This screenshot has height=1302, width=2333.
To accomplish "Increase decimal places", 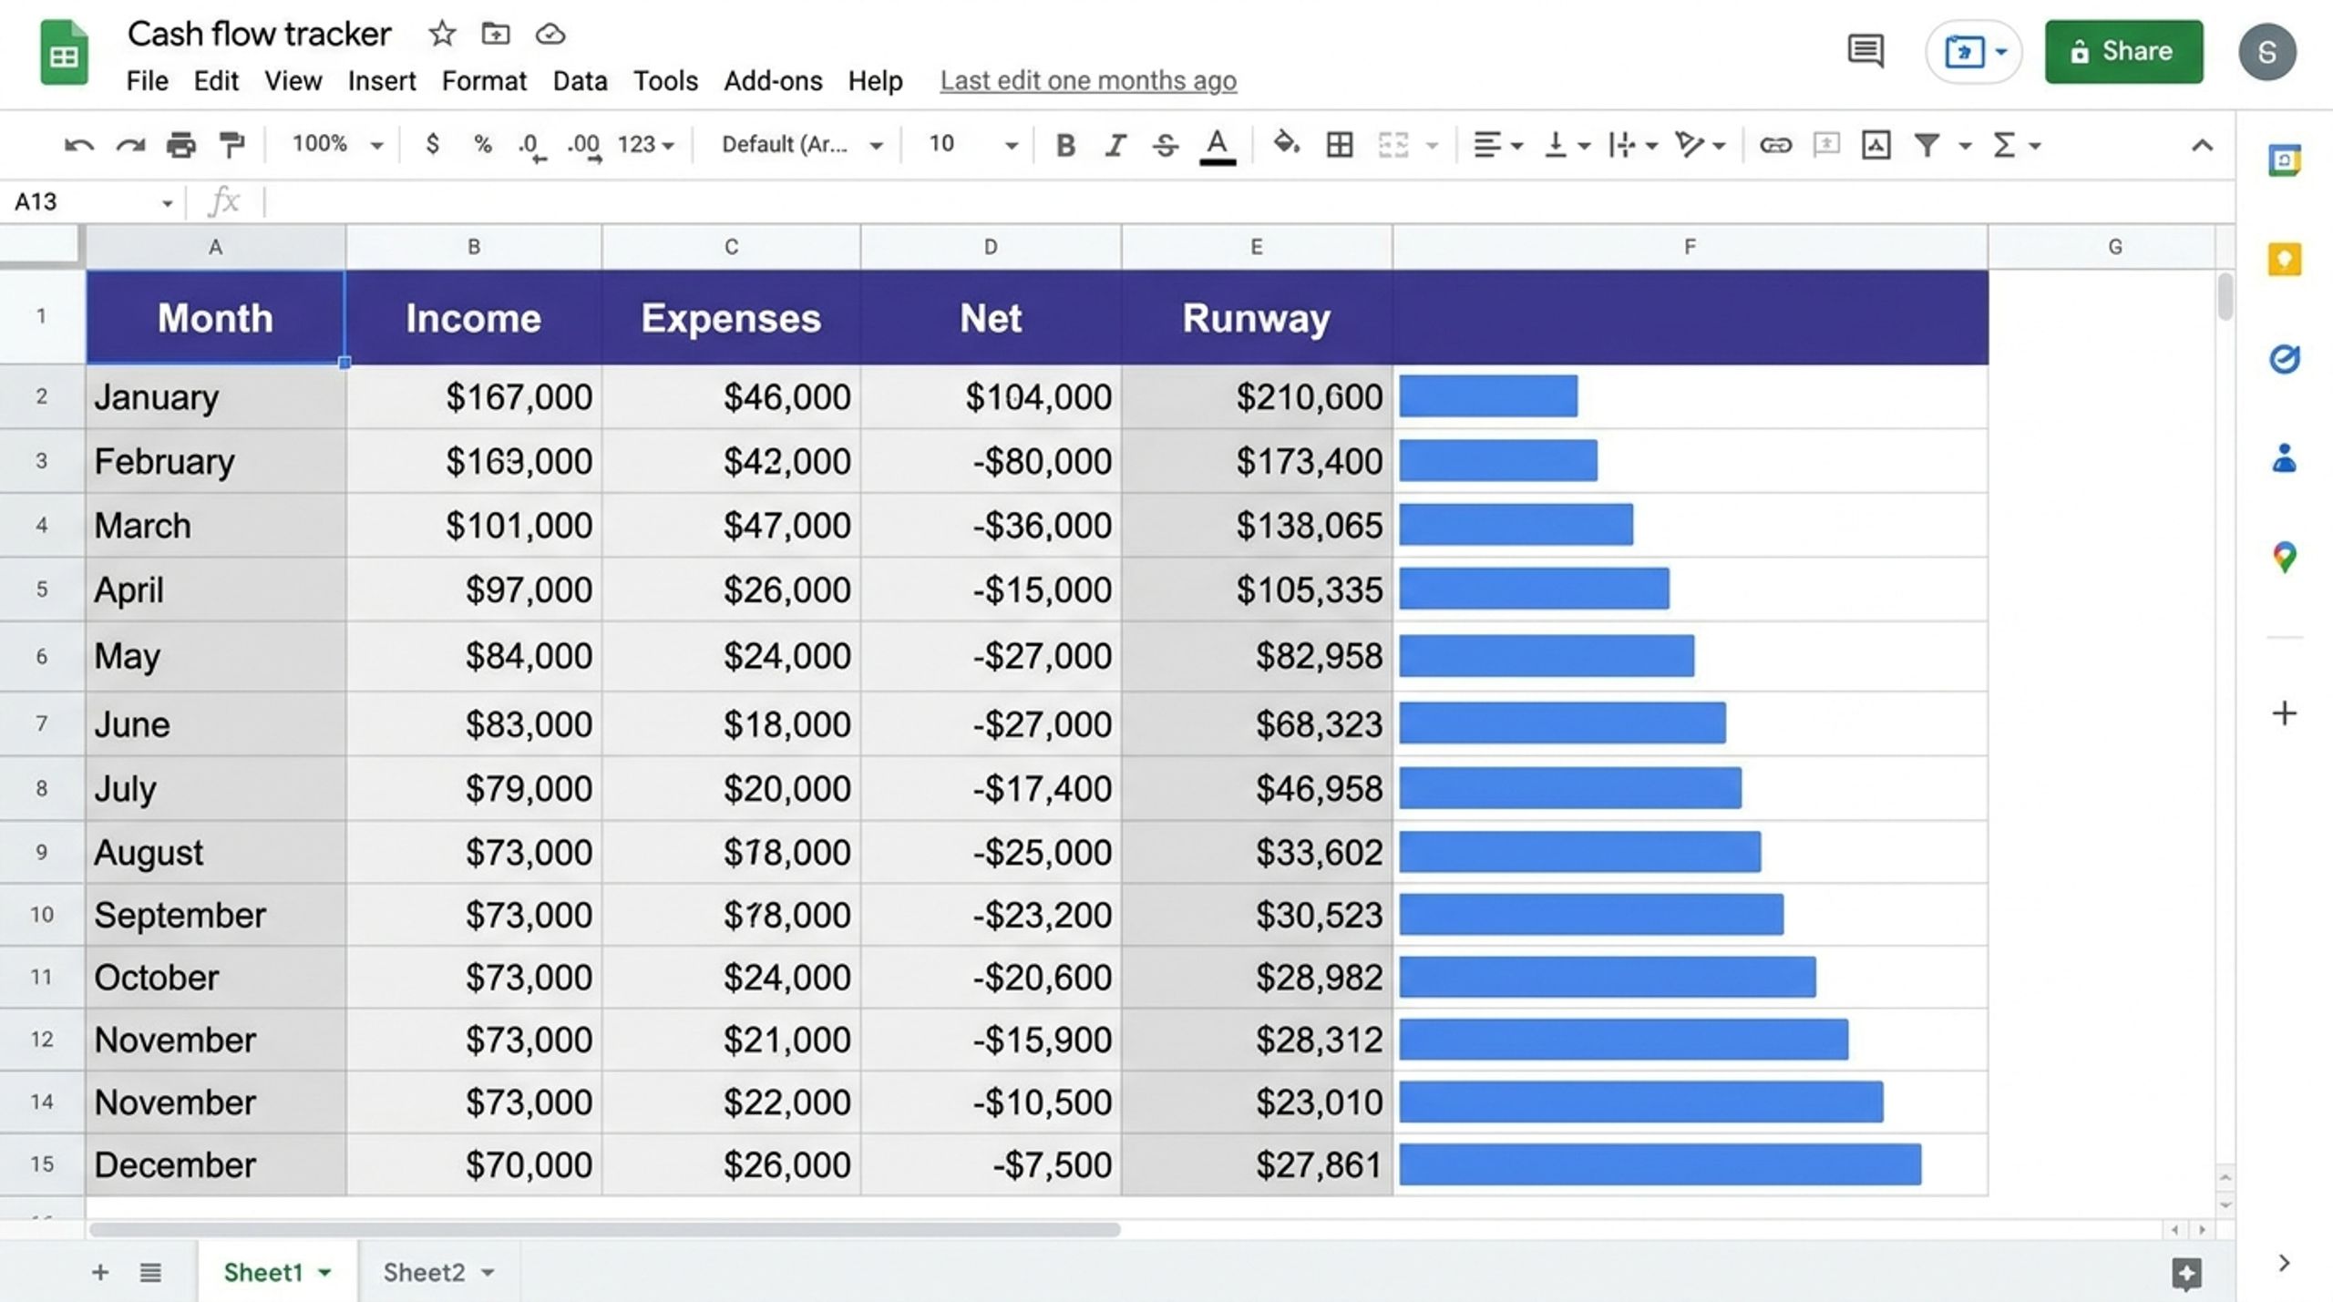I will (583, 146).
